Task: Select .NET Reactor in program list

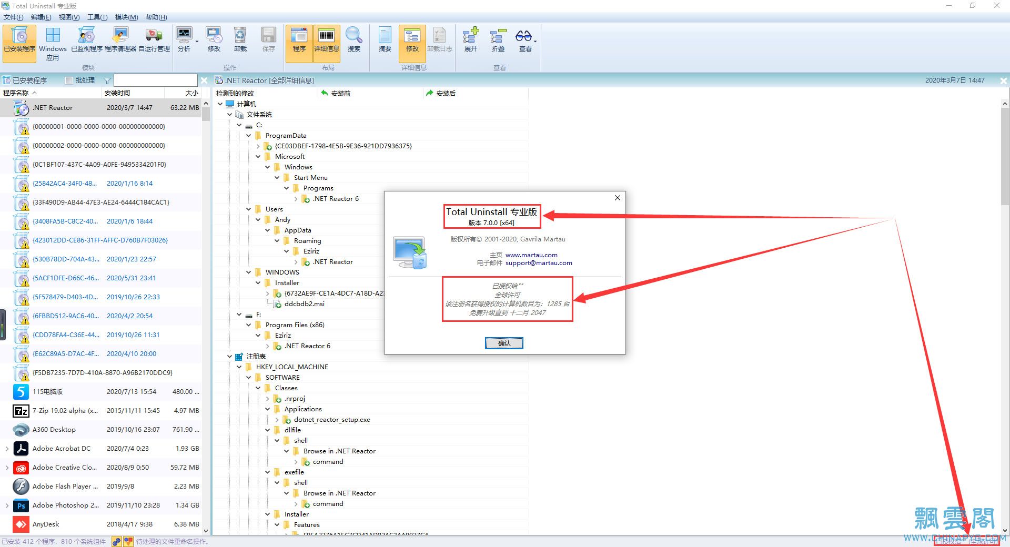Action: (100, 108)
